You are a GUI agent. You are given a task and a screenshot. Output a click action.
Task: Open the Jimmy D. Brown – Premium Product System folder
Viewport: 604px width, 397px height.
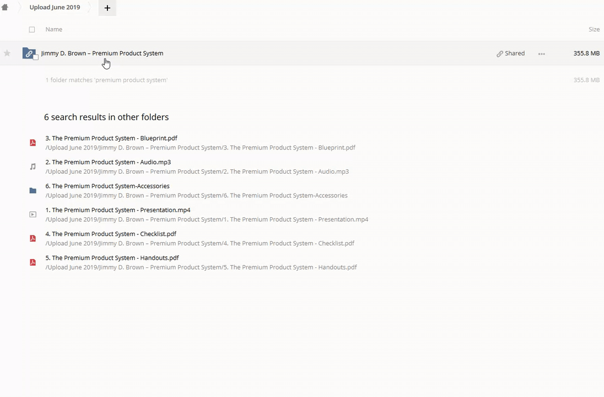(102, 53)
